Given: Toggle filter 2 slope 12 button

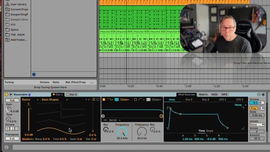Looking at the screenshot, I should click(148, 100).
